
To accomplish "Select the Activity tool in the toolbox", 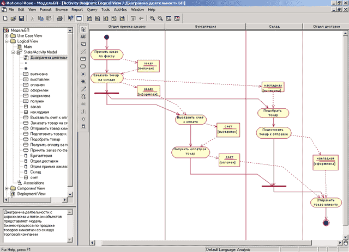I will click(x=83, y=66).
